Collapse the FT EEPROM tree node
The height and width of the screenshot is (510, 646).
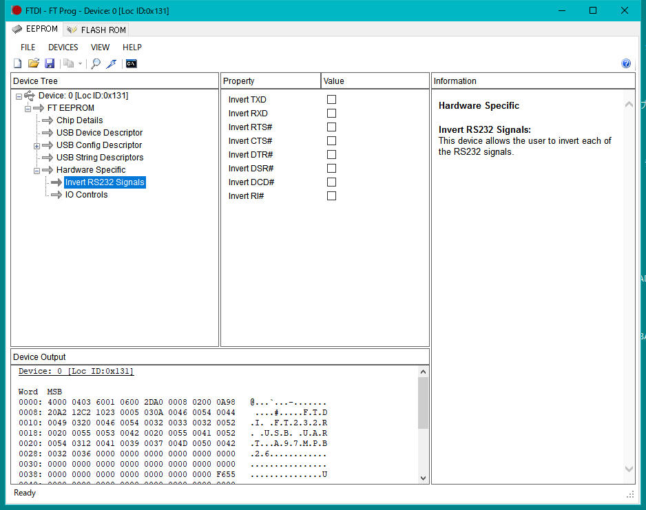(28, 109)
